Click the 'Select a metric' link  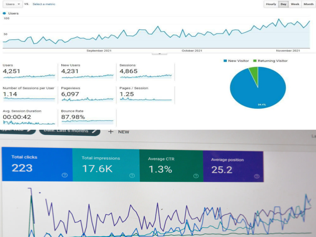tap(44, 4)
